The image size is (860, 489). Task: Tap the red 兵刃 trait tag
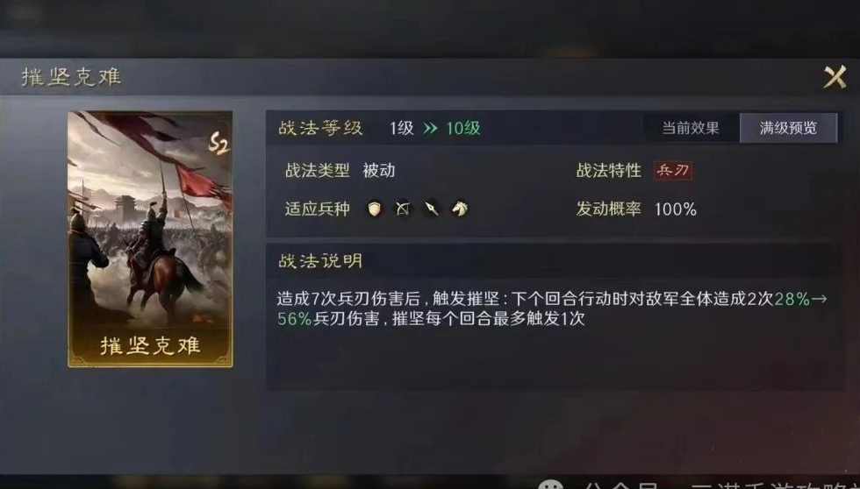673,170
